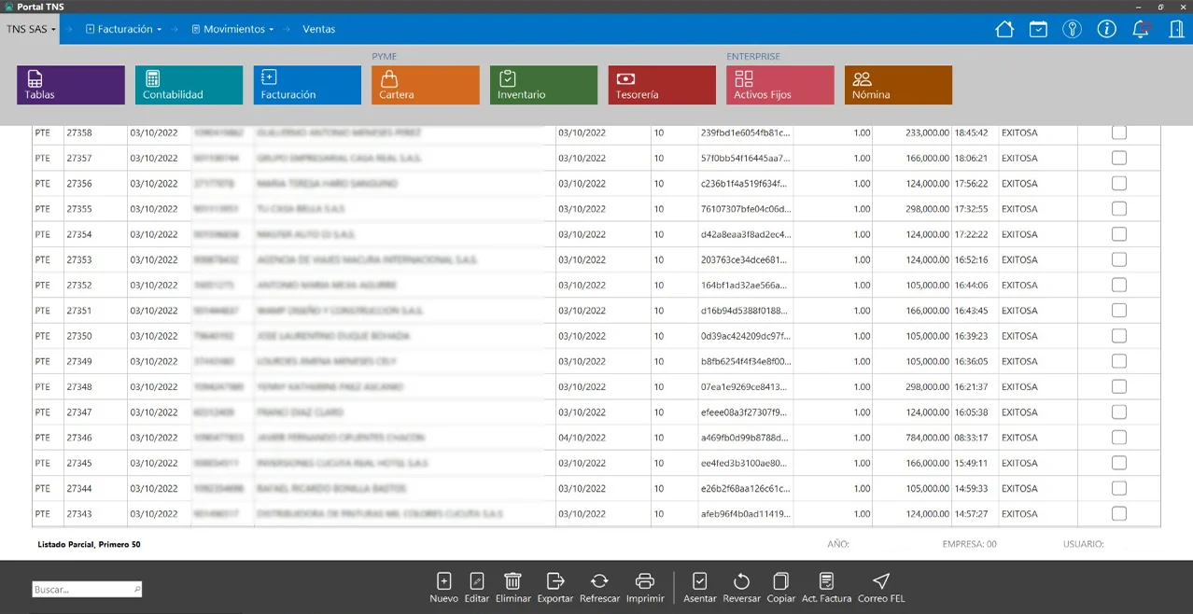Check the box for invoice 27357
Screen dimensions: 1193x614
[1119, 158]
